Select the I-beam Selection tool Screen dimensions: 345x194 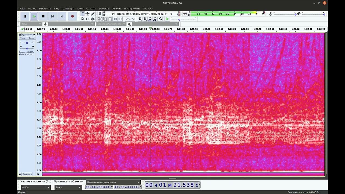(x=83, y=14)
